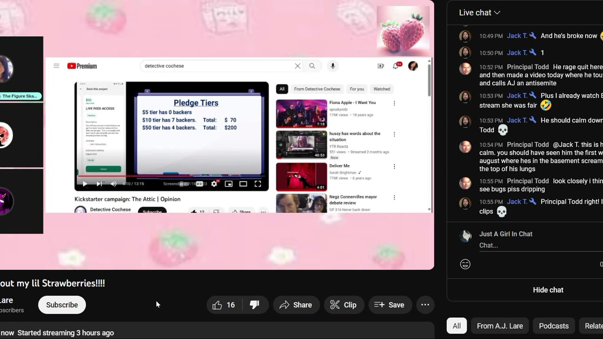This screenshot has width=603, height=339.
Task: Expand the Live chat mode dropdown
Action: 480,13
